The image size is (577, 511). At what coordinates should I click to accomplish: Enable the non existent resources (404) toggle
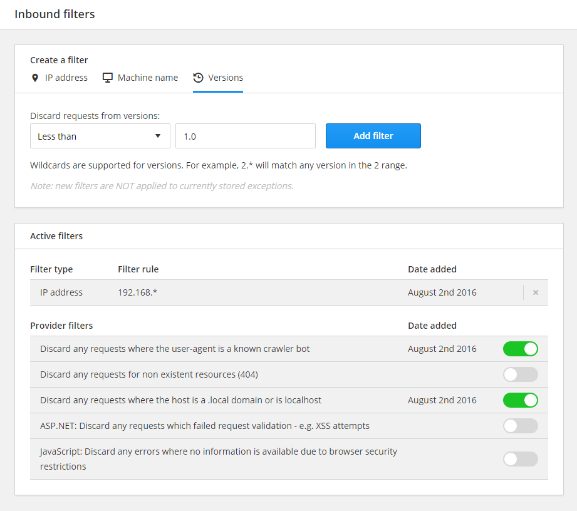coord(521,374)
